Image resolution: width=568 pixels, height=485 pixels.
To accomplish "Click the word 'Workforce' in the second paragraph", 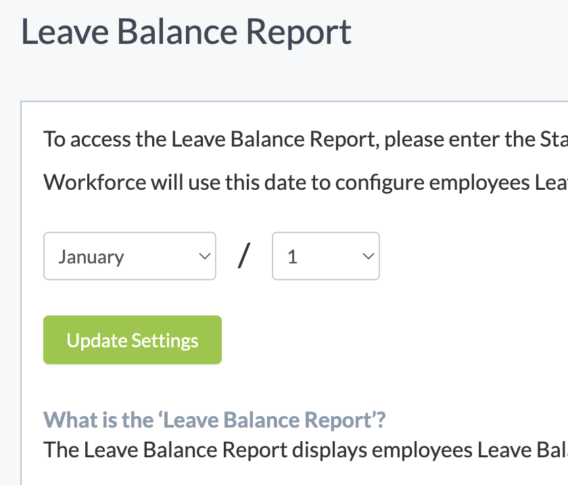I will point(90,182).
